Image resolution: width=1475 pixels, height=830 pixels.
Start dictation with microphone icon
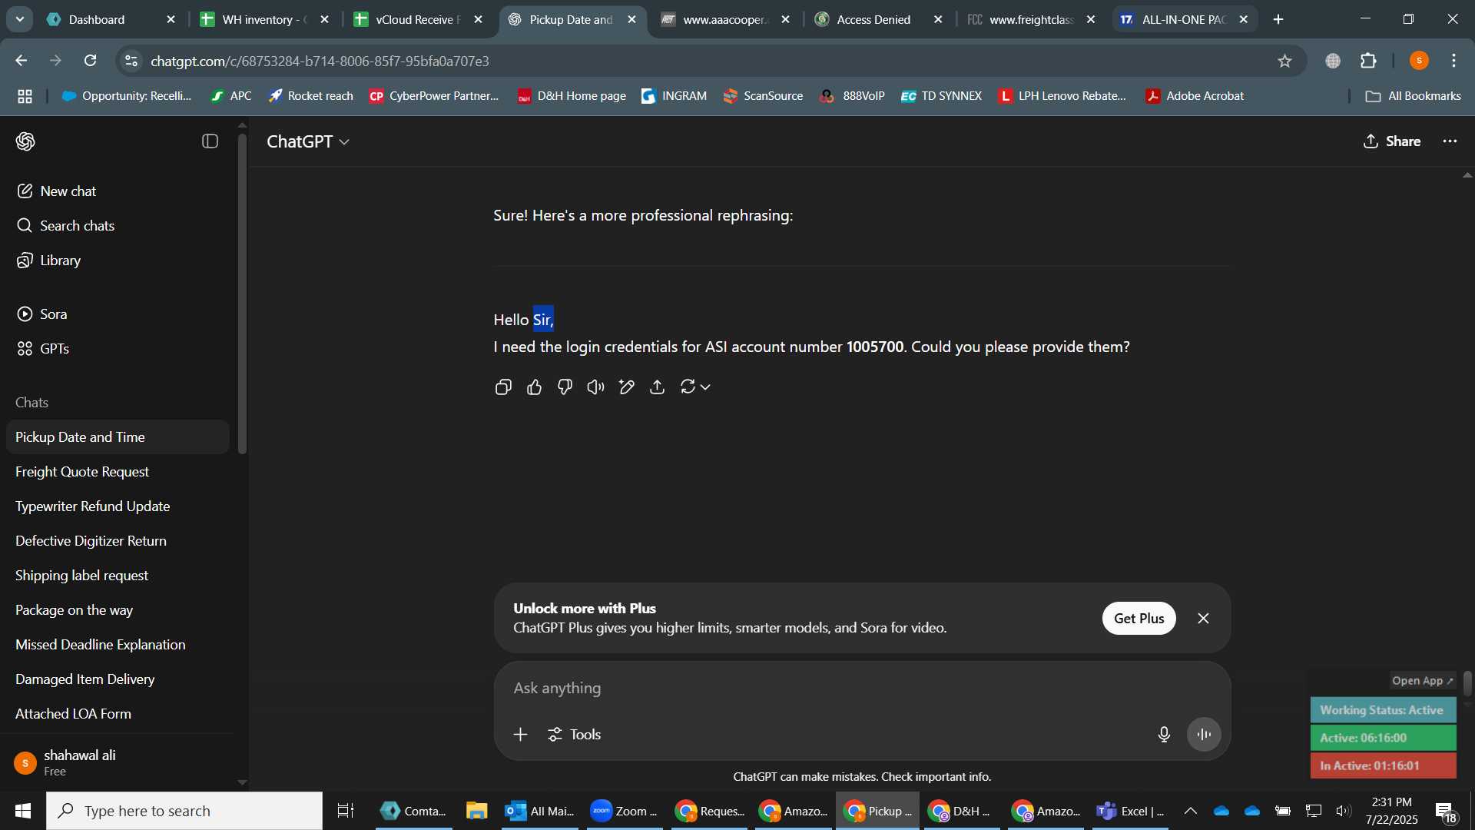coord(1164,735)
